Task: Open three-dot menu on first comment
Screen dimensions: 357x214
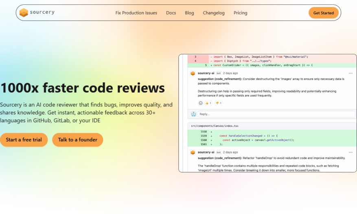Action: point(350,73)
